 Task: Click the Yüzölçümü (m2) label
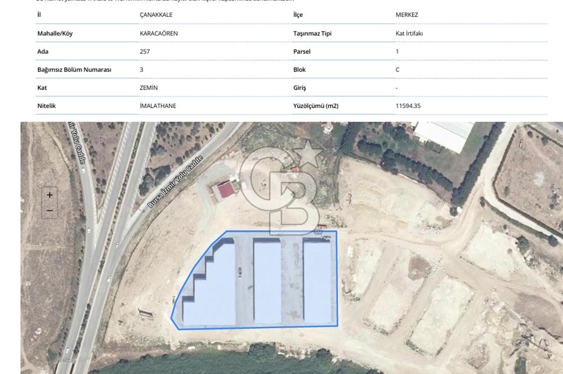pyautogui.click(x=316, y=106)
